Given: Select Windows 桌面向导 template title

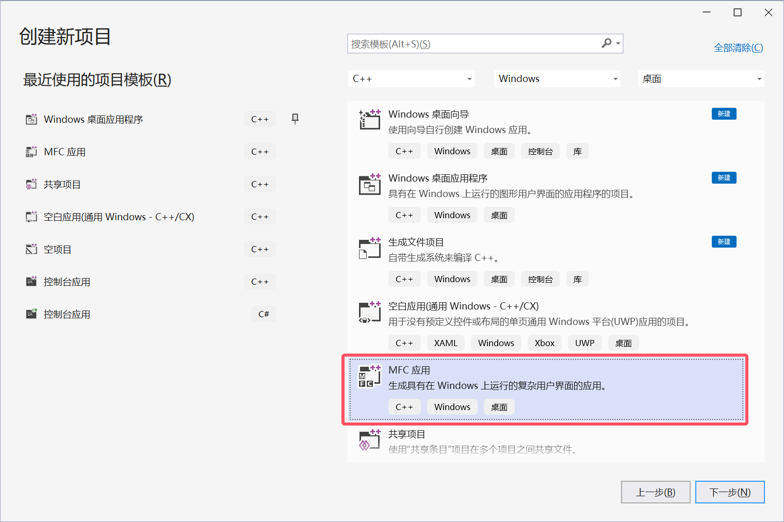Looking at the screenshot, I should [x=429, y=114].
